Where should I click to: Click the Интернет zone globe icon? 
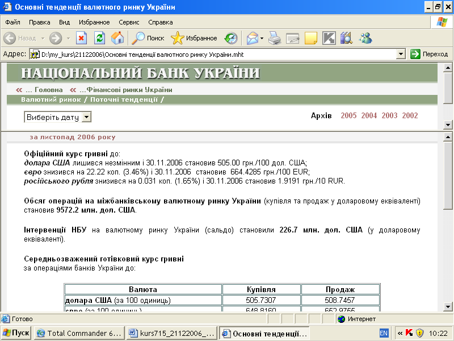tap(342, 319)
